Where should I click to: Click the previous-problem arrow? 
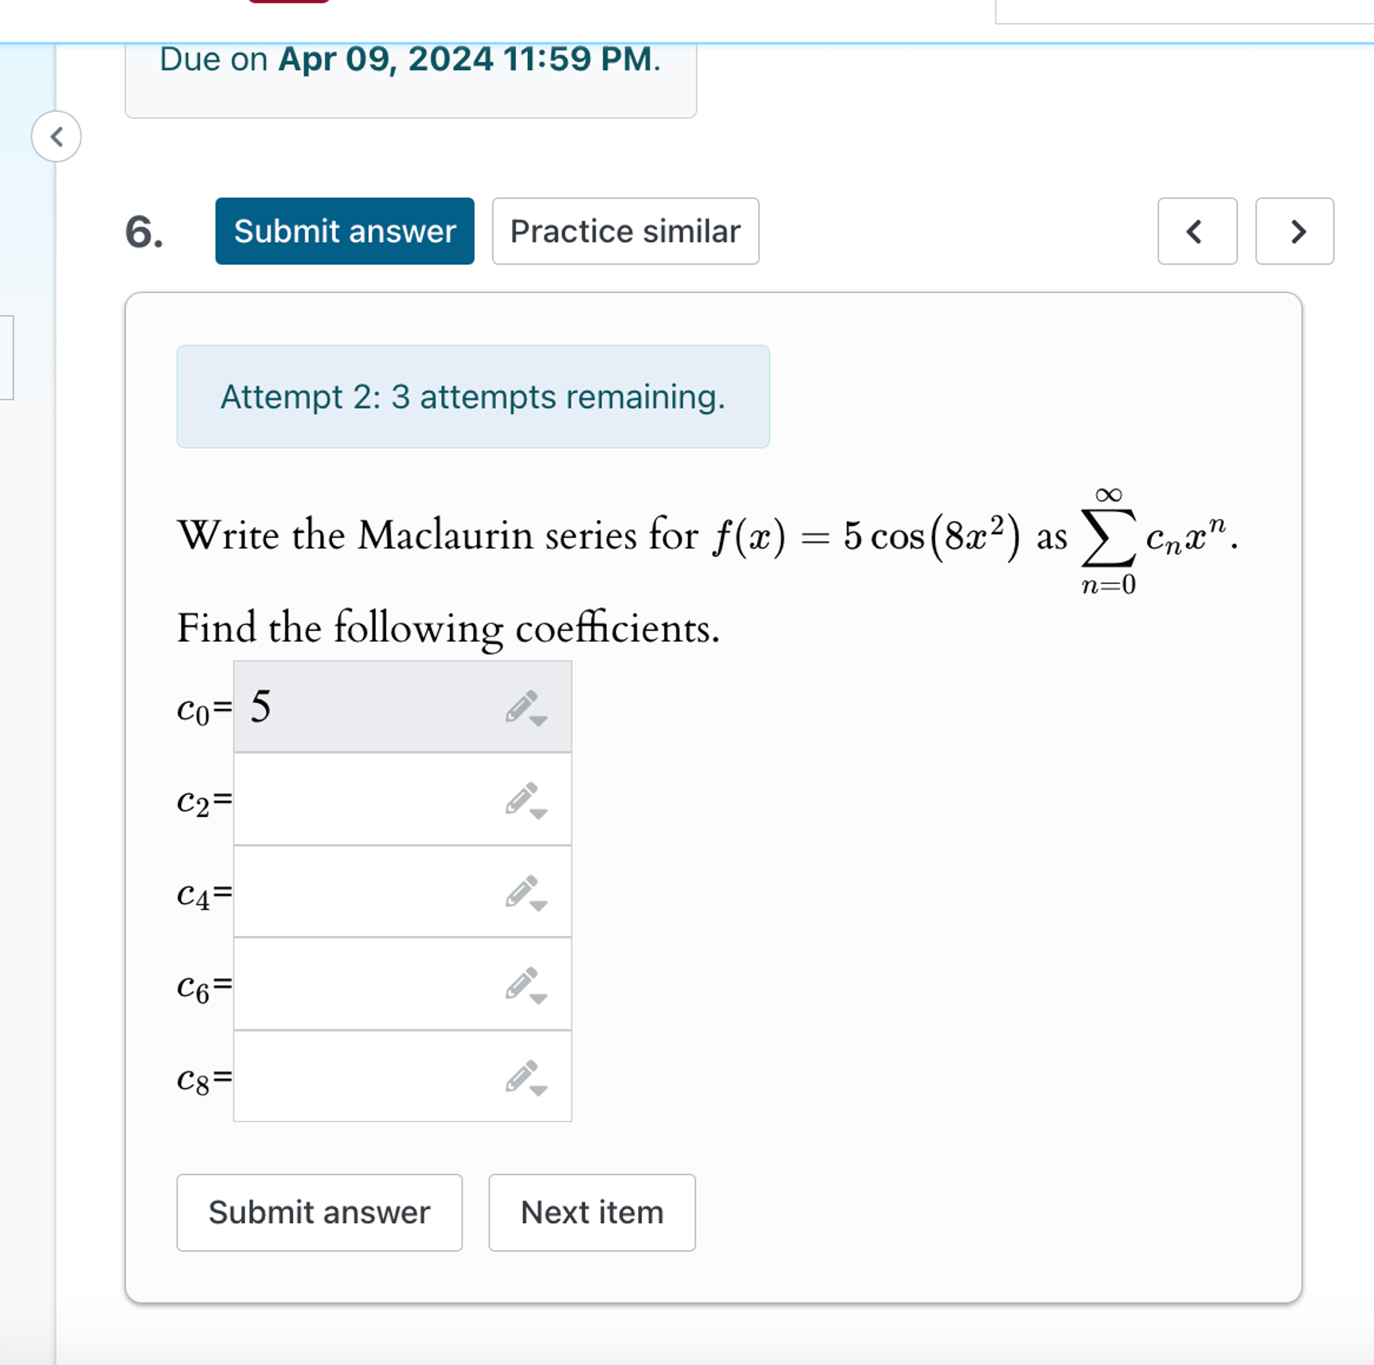1197,232
